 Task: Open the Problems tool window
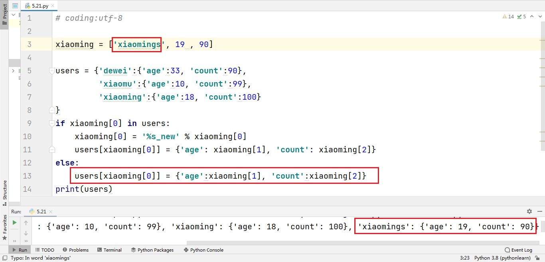pos(75,250)
